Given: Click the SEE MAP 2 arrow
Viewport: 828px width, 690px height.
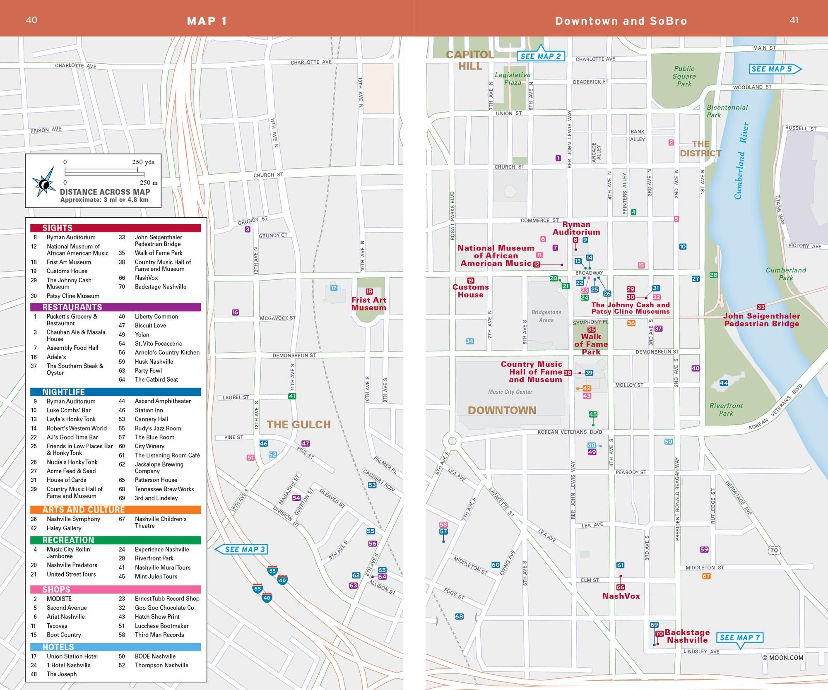Looking at the screenshot, I should 540,55.
